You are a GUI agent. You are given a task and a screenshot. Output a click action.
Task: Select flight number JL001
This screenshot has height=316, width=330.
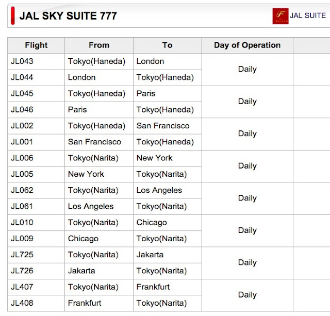pyautogui.click(x=22, y=142)
